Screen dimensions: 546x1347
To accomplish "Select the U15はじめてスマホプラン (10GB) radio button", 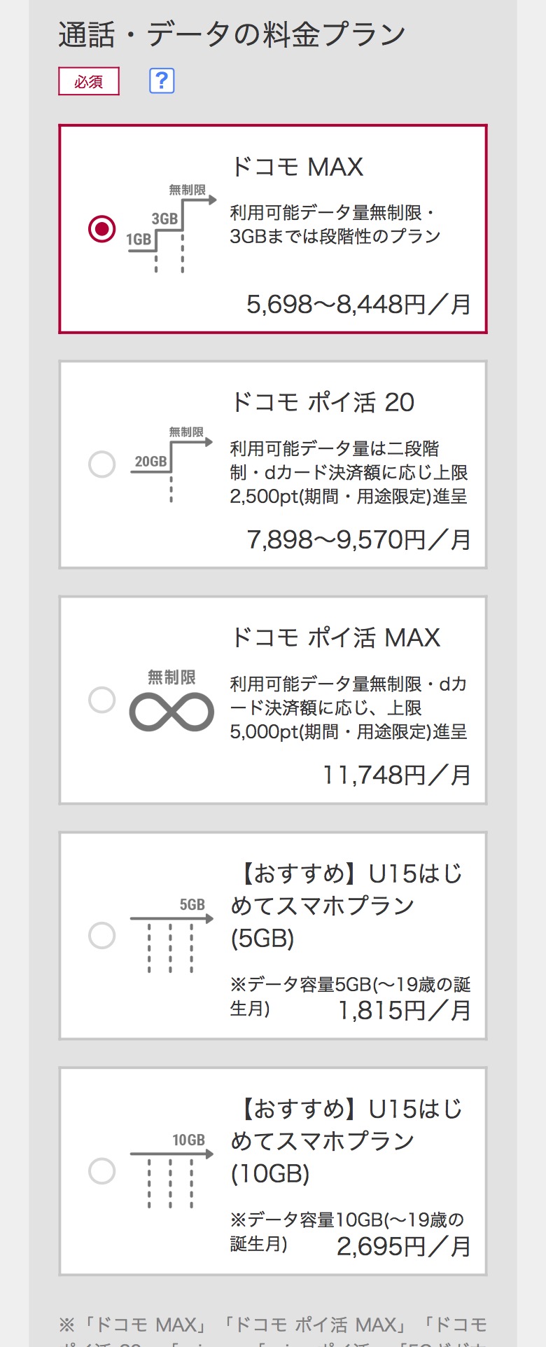I will (102, 1171).
